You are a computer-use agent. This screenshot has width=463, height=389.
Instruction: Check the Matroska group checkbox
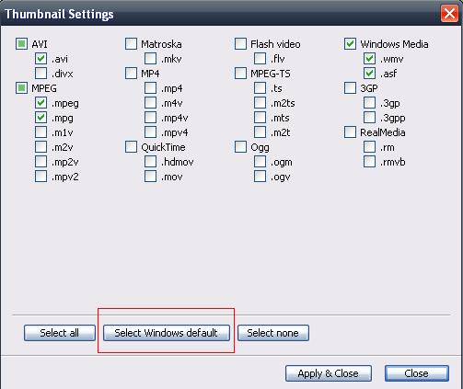(131, 44)
